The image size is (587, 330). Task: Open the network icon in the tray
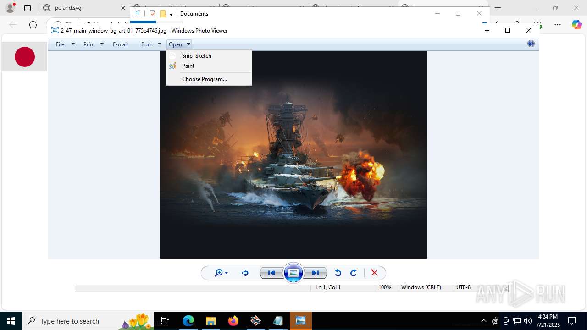click(517, 321)
